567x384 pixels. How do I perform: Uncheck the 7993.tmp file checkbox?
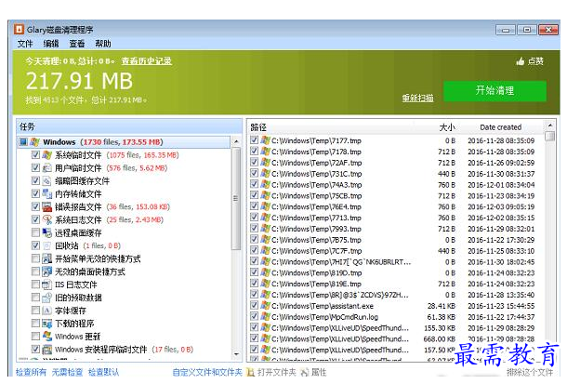click(x=254, y=229)
